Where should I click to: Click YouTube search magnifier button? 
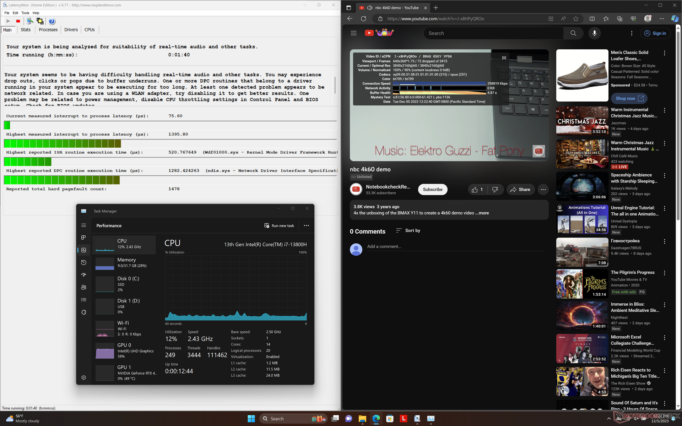573,33
